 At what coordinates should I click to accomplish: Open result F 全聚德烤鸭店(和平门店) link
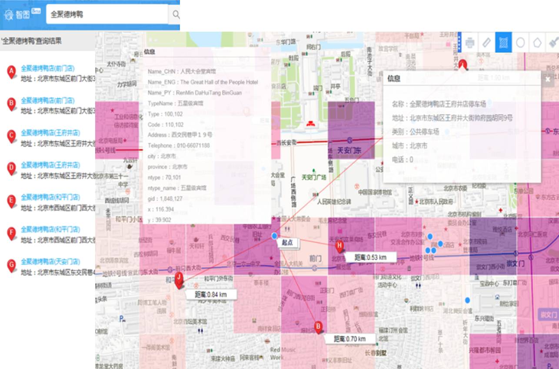tap(50, 229)
